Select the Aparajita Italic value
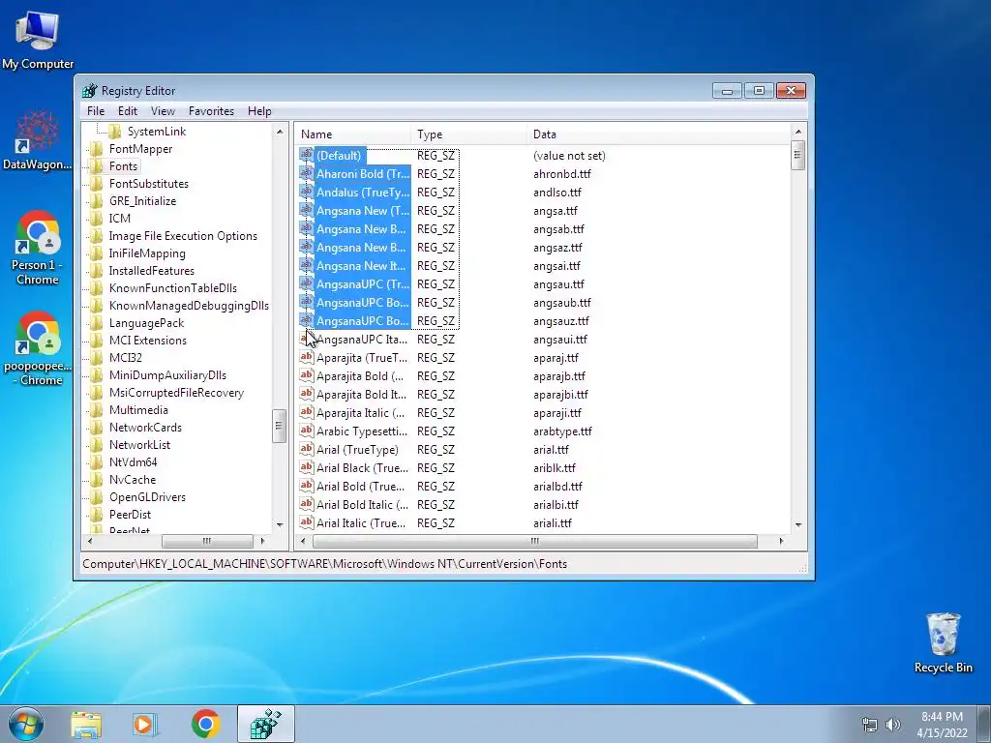Viewport: 991px width, 743px height. point(360,412)
